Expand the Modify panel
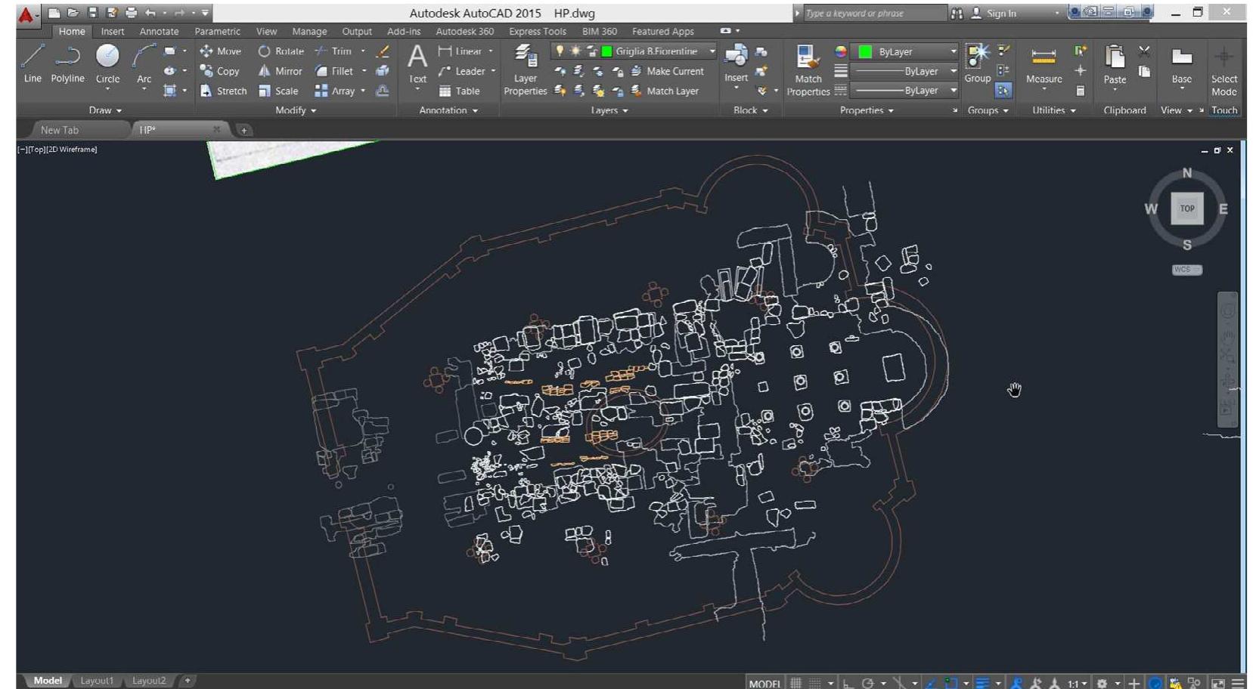The image size is (1253, 689). point(296,110)
